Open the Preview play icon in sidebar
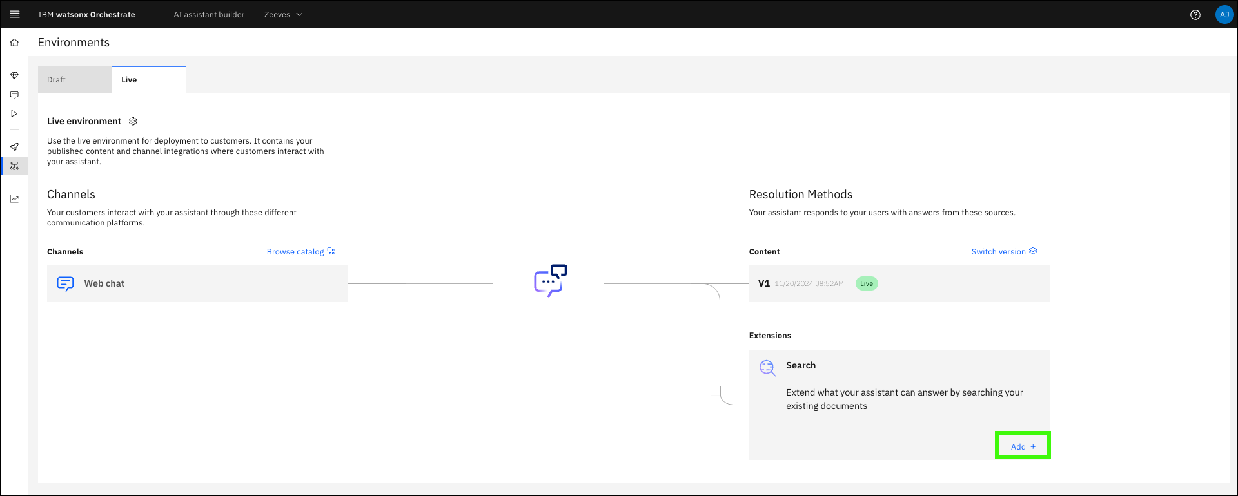This screenshot has width=1238, height=496. click(14, 113)
